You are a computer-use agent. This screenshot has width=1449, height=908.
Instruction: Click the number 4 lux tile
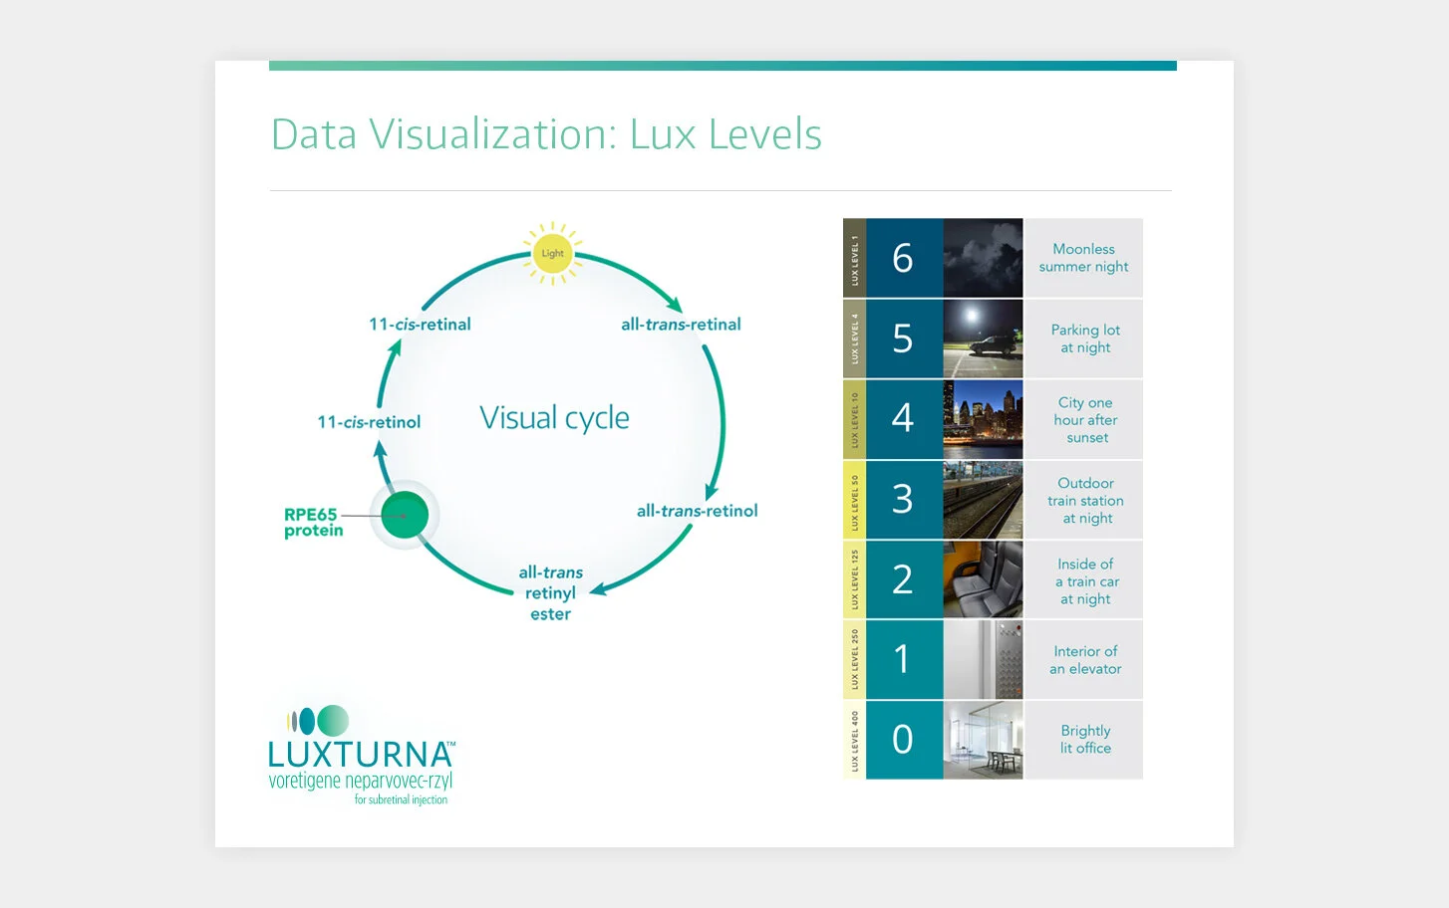[904, 418]
